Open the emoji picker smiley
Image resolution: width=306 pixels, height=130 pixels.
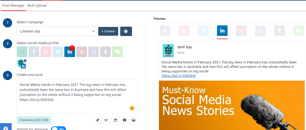(132, 108)
